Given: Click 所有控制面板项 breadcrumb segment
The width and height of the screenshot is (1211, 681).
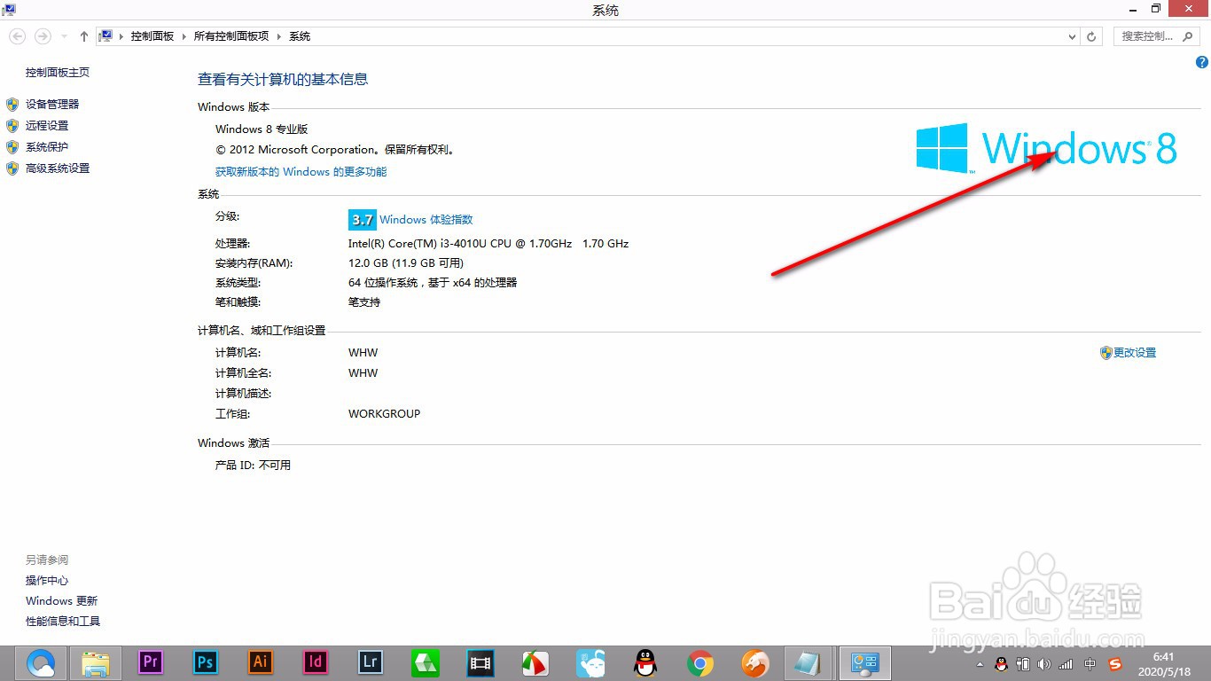Looking at the screenshot, I should [231, 36].
